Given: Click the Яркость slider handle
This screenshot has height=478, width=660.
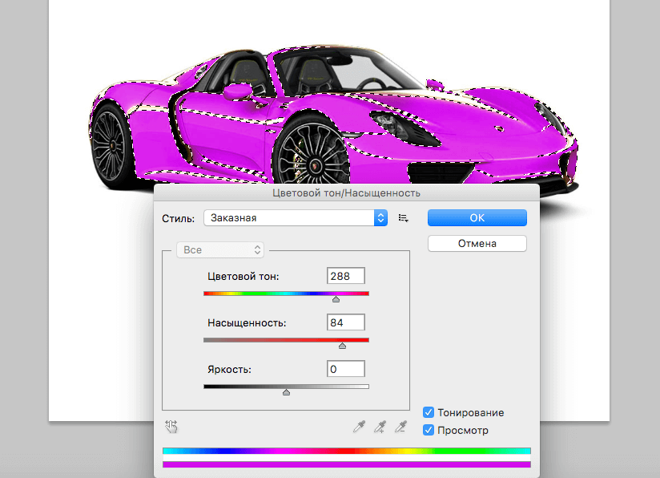Looking at the screenshot, I should tap(286, 392).
